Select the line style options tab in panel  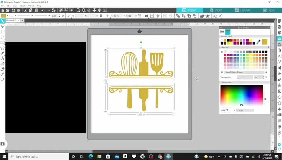pyautogui.click(x=222, y=32)
